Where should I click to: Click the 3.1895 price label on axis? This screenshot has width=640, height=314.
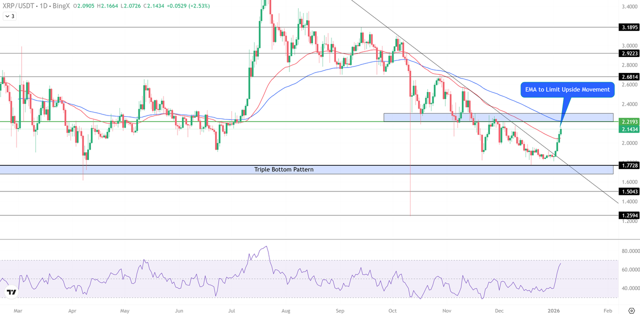click(629, 27)
